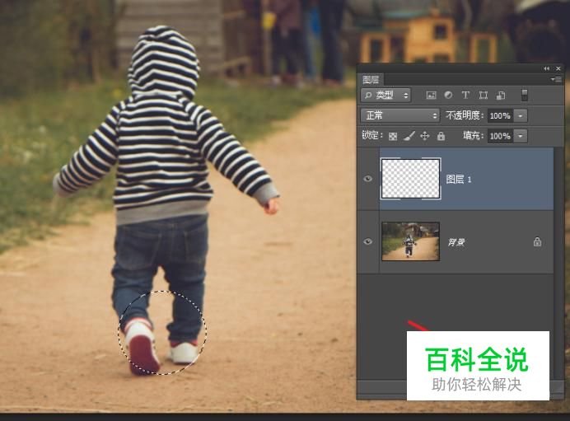Collapse the layers panel double arrows
570x421 pixels.
pyautogui.click(x=547, y=68)
